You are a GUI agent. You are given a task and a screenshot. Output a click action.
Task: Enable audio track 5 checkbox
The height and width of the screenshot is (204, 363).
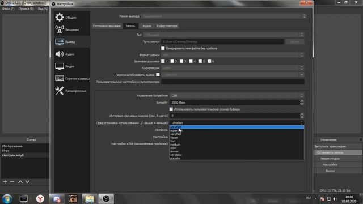(x=200, y=61)
